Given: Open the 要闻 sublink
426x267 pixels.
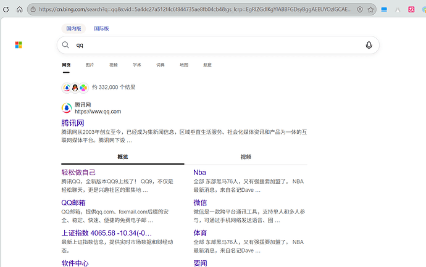Looking at the screenshot, I should pos(200,263).
